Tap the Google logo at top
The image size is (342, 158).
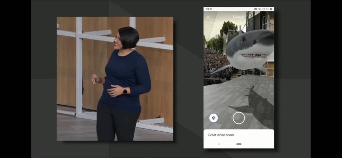pyautogui.click(x=239, y=17)
